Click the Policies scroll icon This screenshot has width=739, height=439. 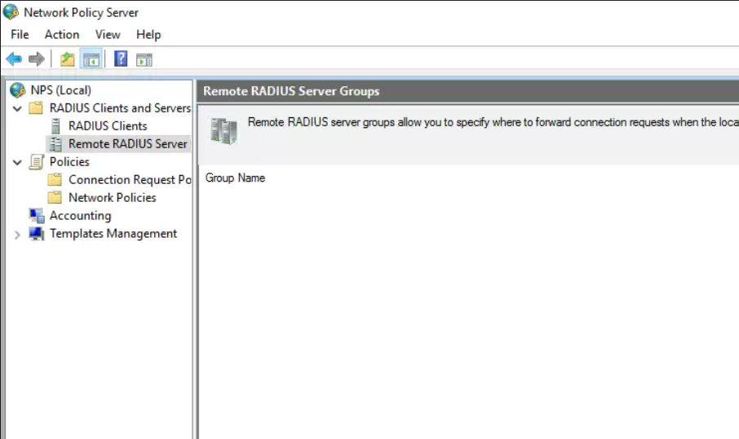pyautogui.click(x=36, y=162)
